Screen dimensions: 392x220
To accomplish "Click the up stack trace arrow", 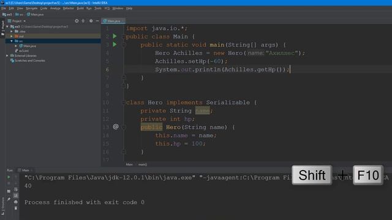I will click(16, 177).
